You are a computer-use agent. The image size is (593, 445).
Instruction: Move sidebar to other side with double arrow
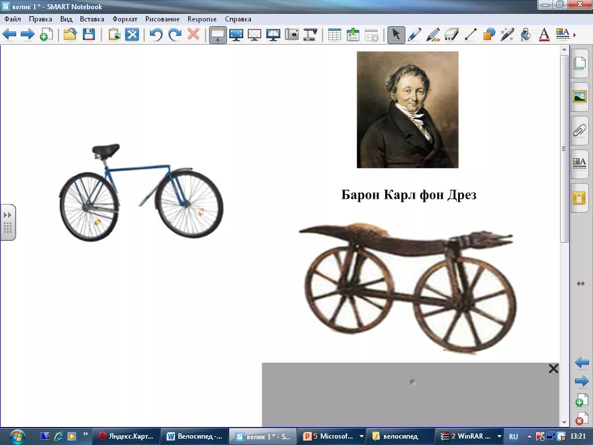tap(581, 283)
